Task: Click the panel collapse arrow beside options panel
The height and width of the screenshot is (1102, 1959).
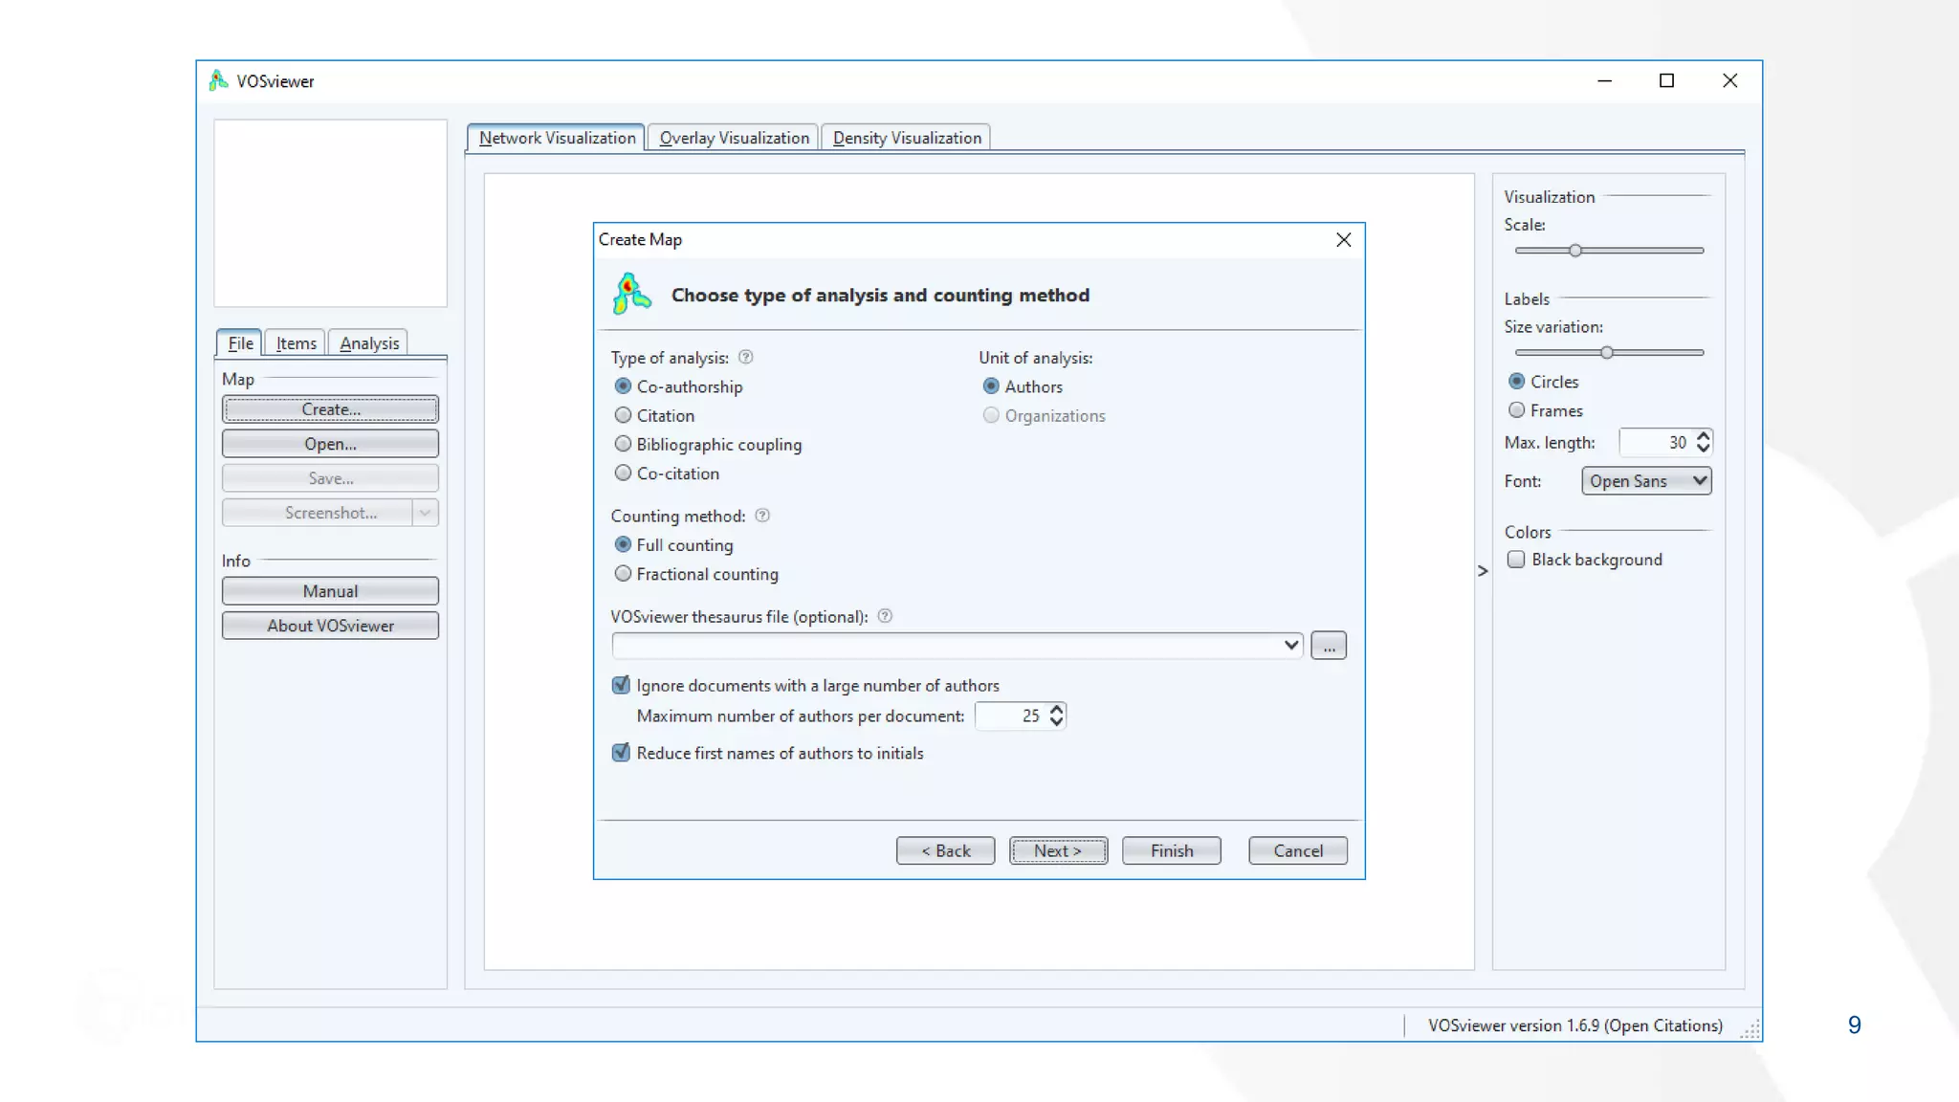Action: pos(1483,571)
